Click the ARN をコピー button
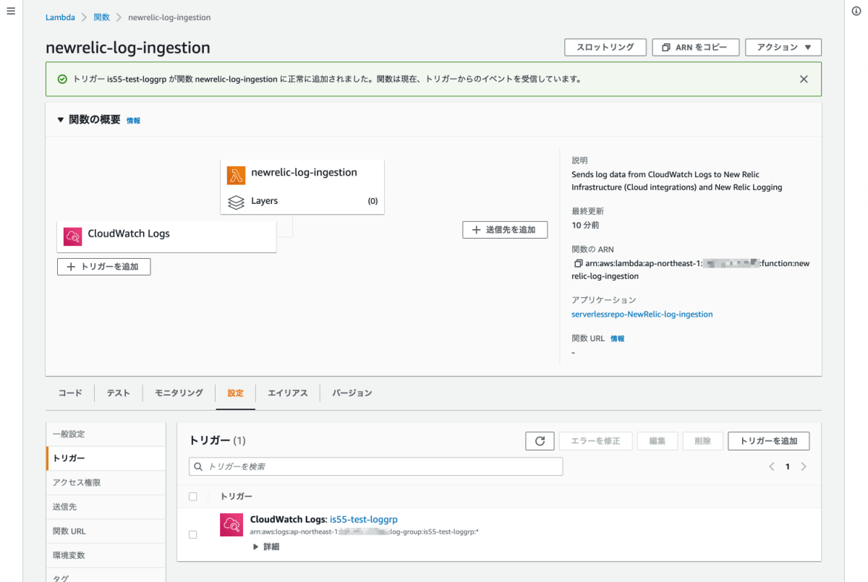Image resolution: width=868 pixels, height=582 pixels. 695,47
